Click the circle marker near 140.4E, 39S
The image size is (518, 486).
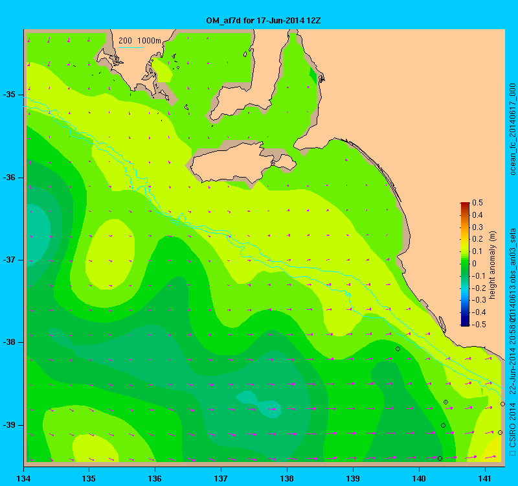point(444,425)
